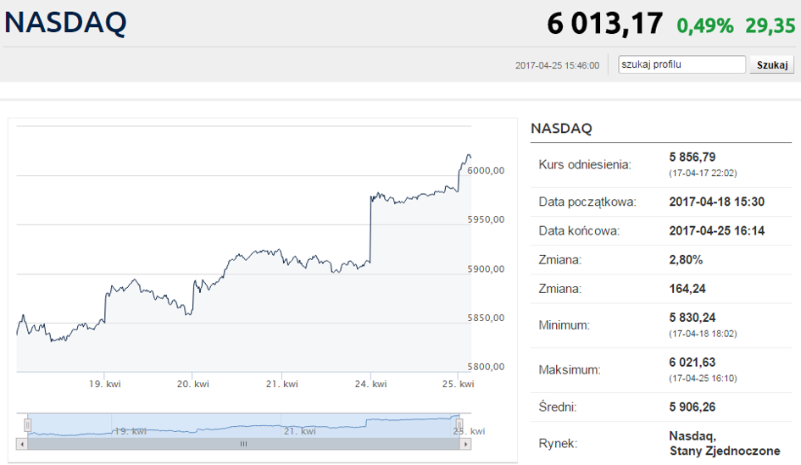Click the chart peak near 6000
801x465 pixels.
(x=468, y=155)
